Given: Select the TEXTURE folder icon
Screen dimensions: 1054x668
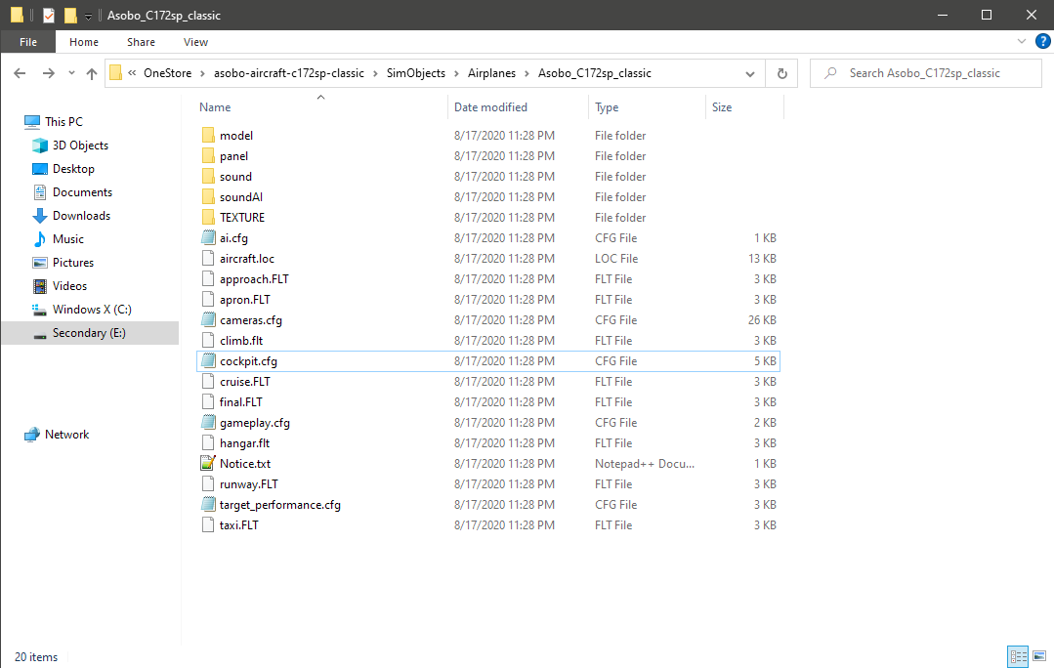Looking at the screenshot, I should pos(208,217).
